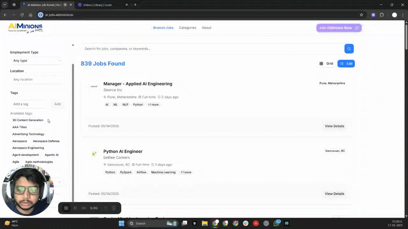Click the AIMinions logo
The width and height of the screenshot is (408, 229).
coord(25,27)
